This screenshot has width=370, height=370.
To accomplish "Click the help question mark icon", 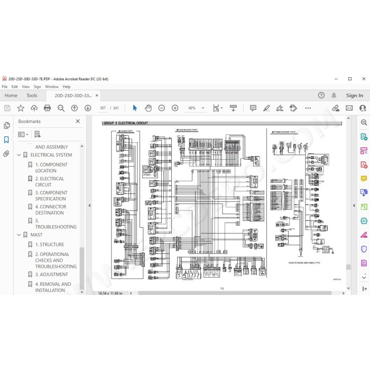I will click(321, 95).
